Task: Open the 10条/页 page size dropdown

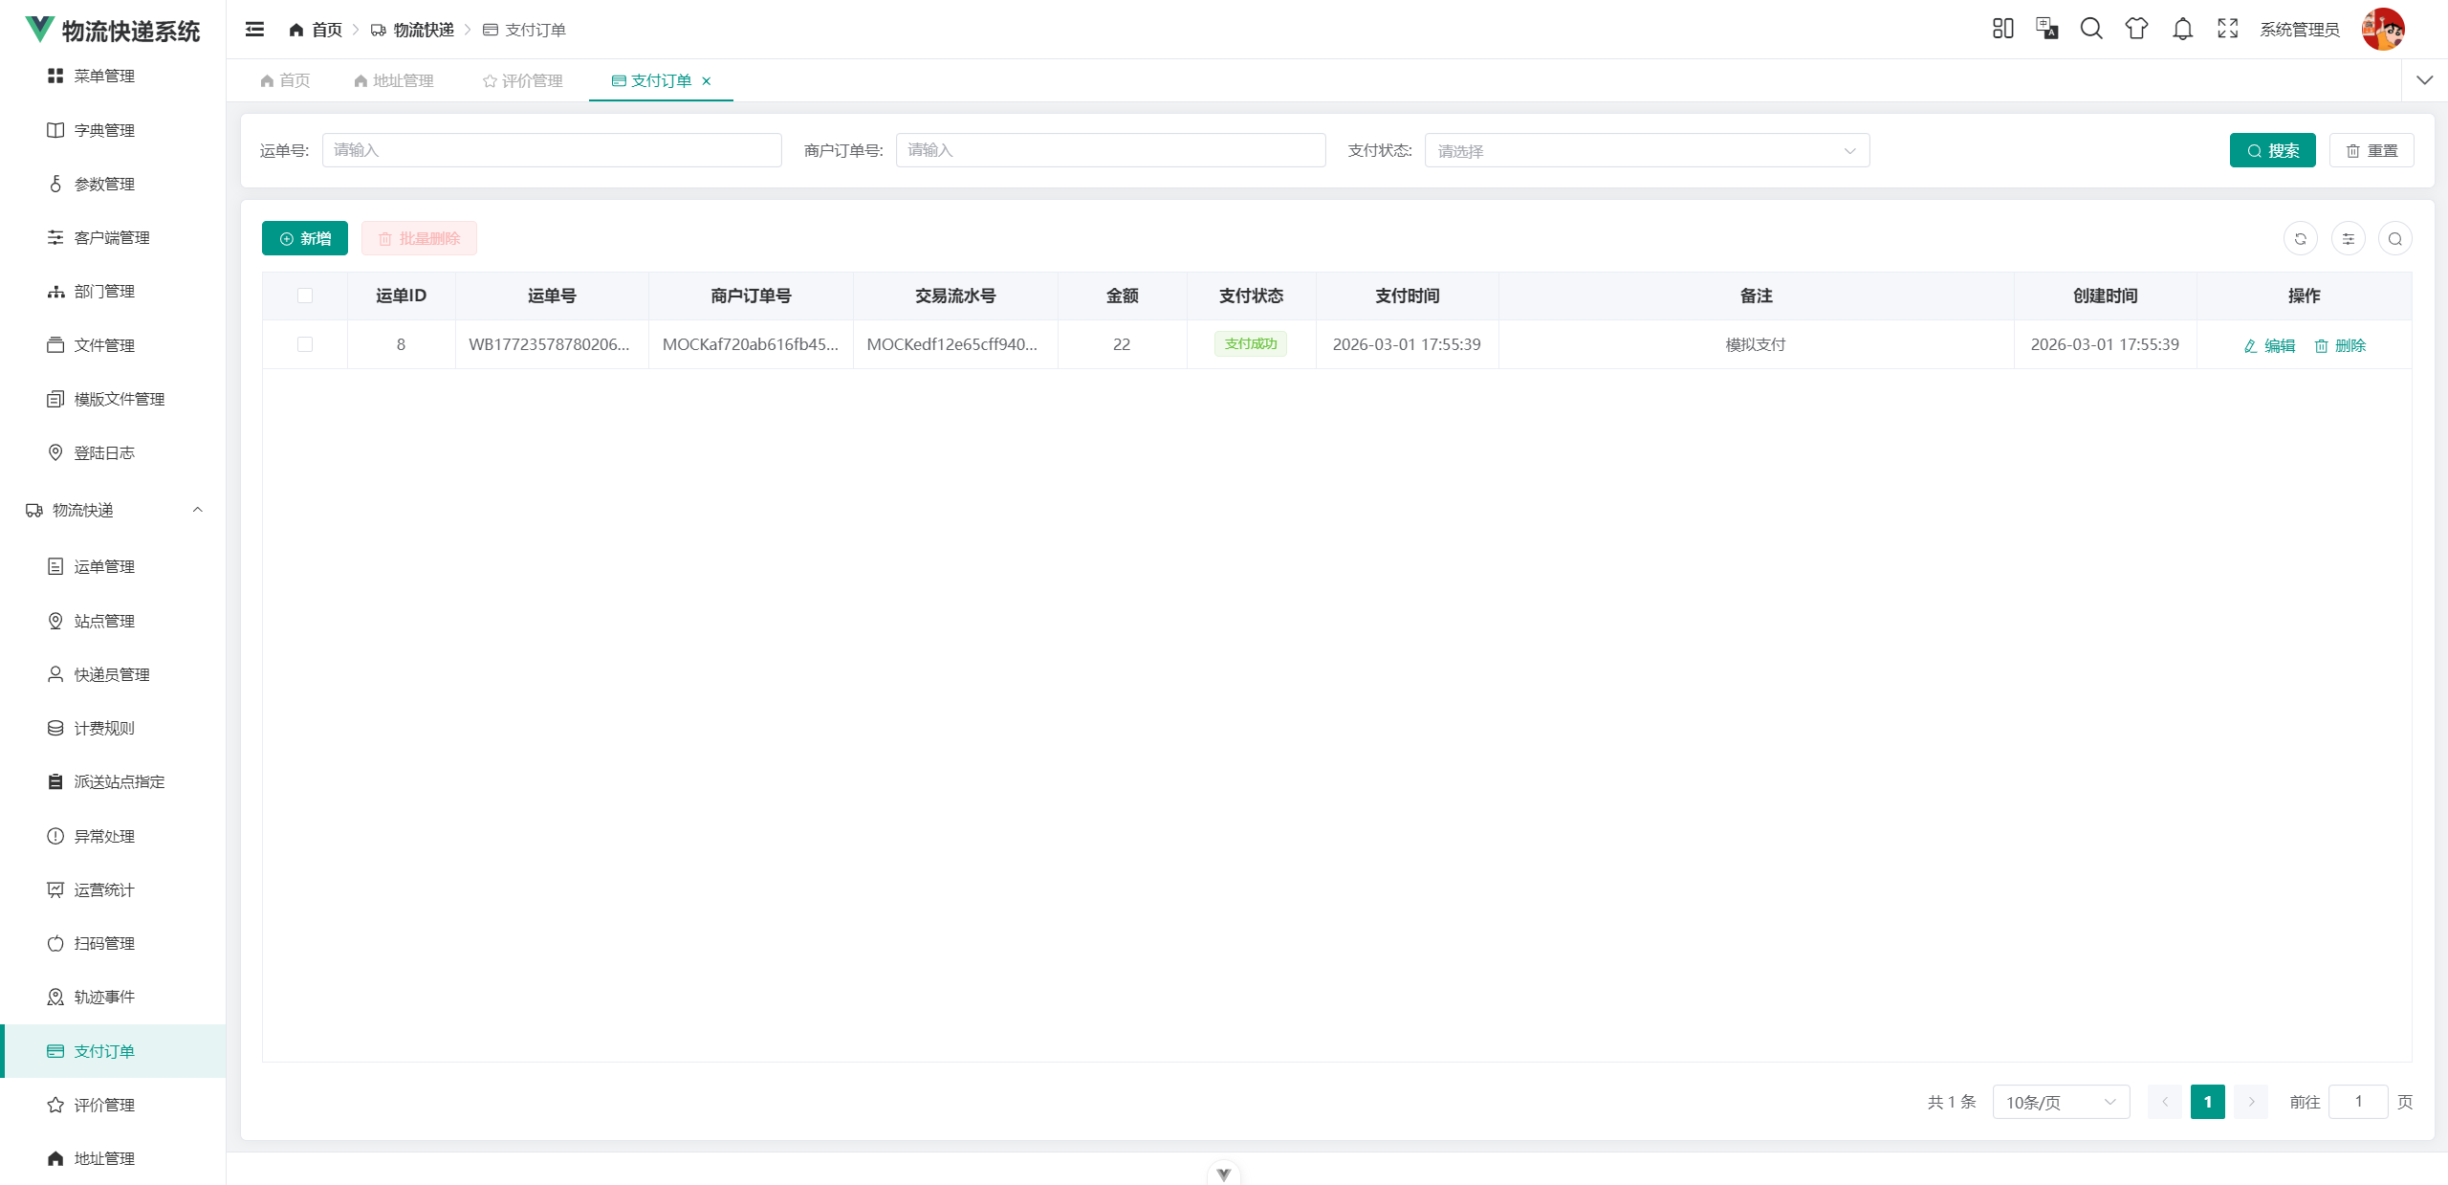Action: [2060, 1102]
